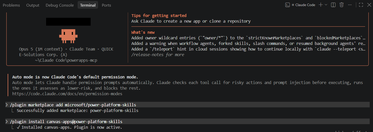373x132 pixels.
Task: Click the "What's new" heading
Action: [x=143, y=32]
